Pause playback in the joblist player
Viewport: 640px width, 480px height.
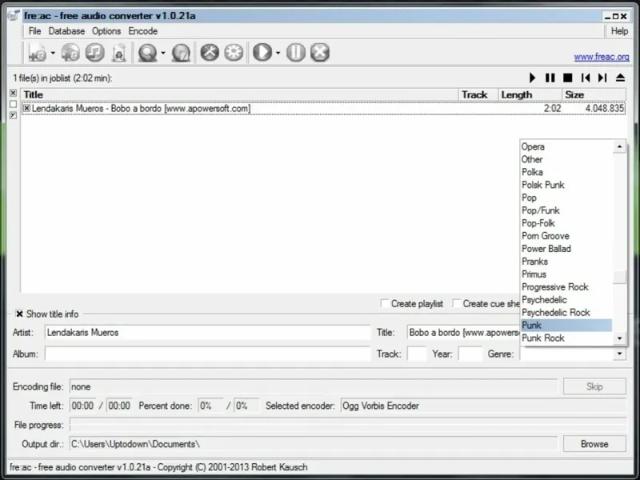[x=550, y=78]
